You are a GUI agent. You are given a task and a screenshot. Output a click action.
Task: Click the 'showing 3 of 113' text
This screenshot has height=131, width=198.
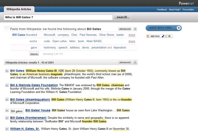click(53, 54)
